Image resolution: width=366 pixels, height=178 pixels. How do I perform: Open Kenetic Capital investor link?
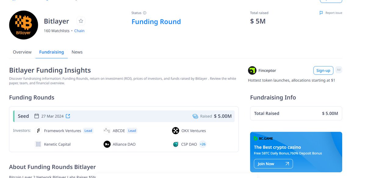[x=57, y=144]
